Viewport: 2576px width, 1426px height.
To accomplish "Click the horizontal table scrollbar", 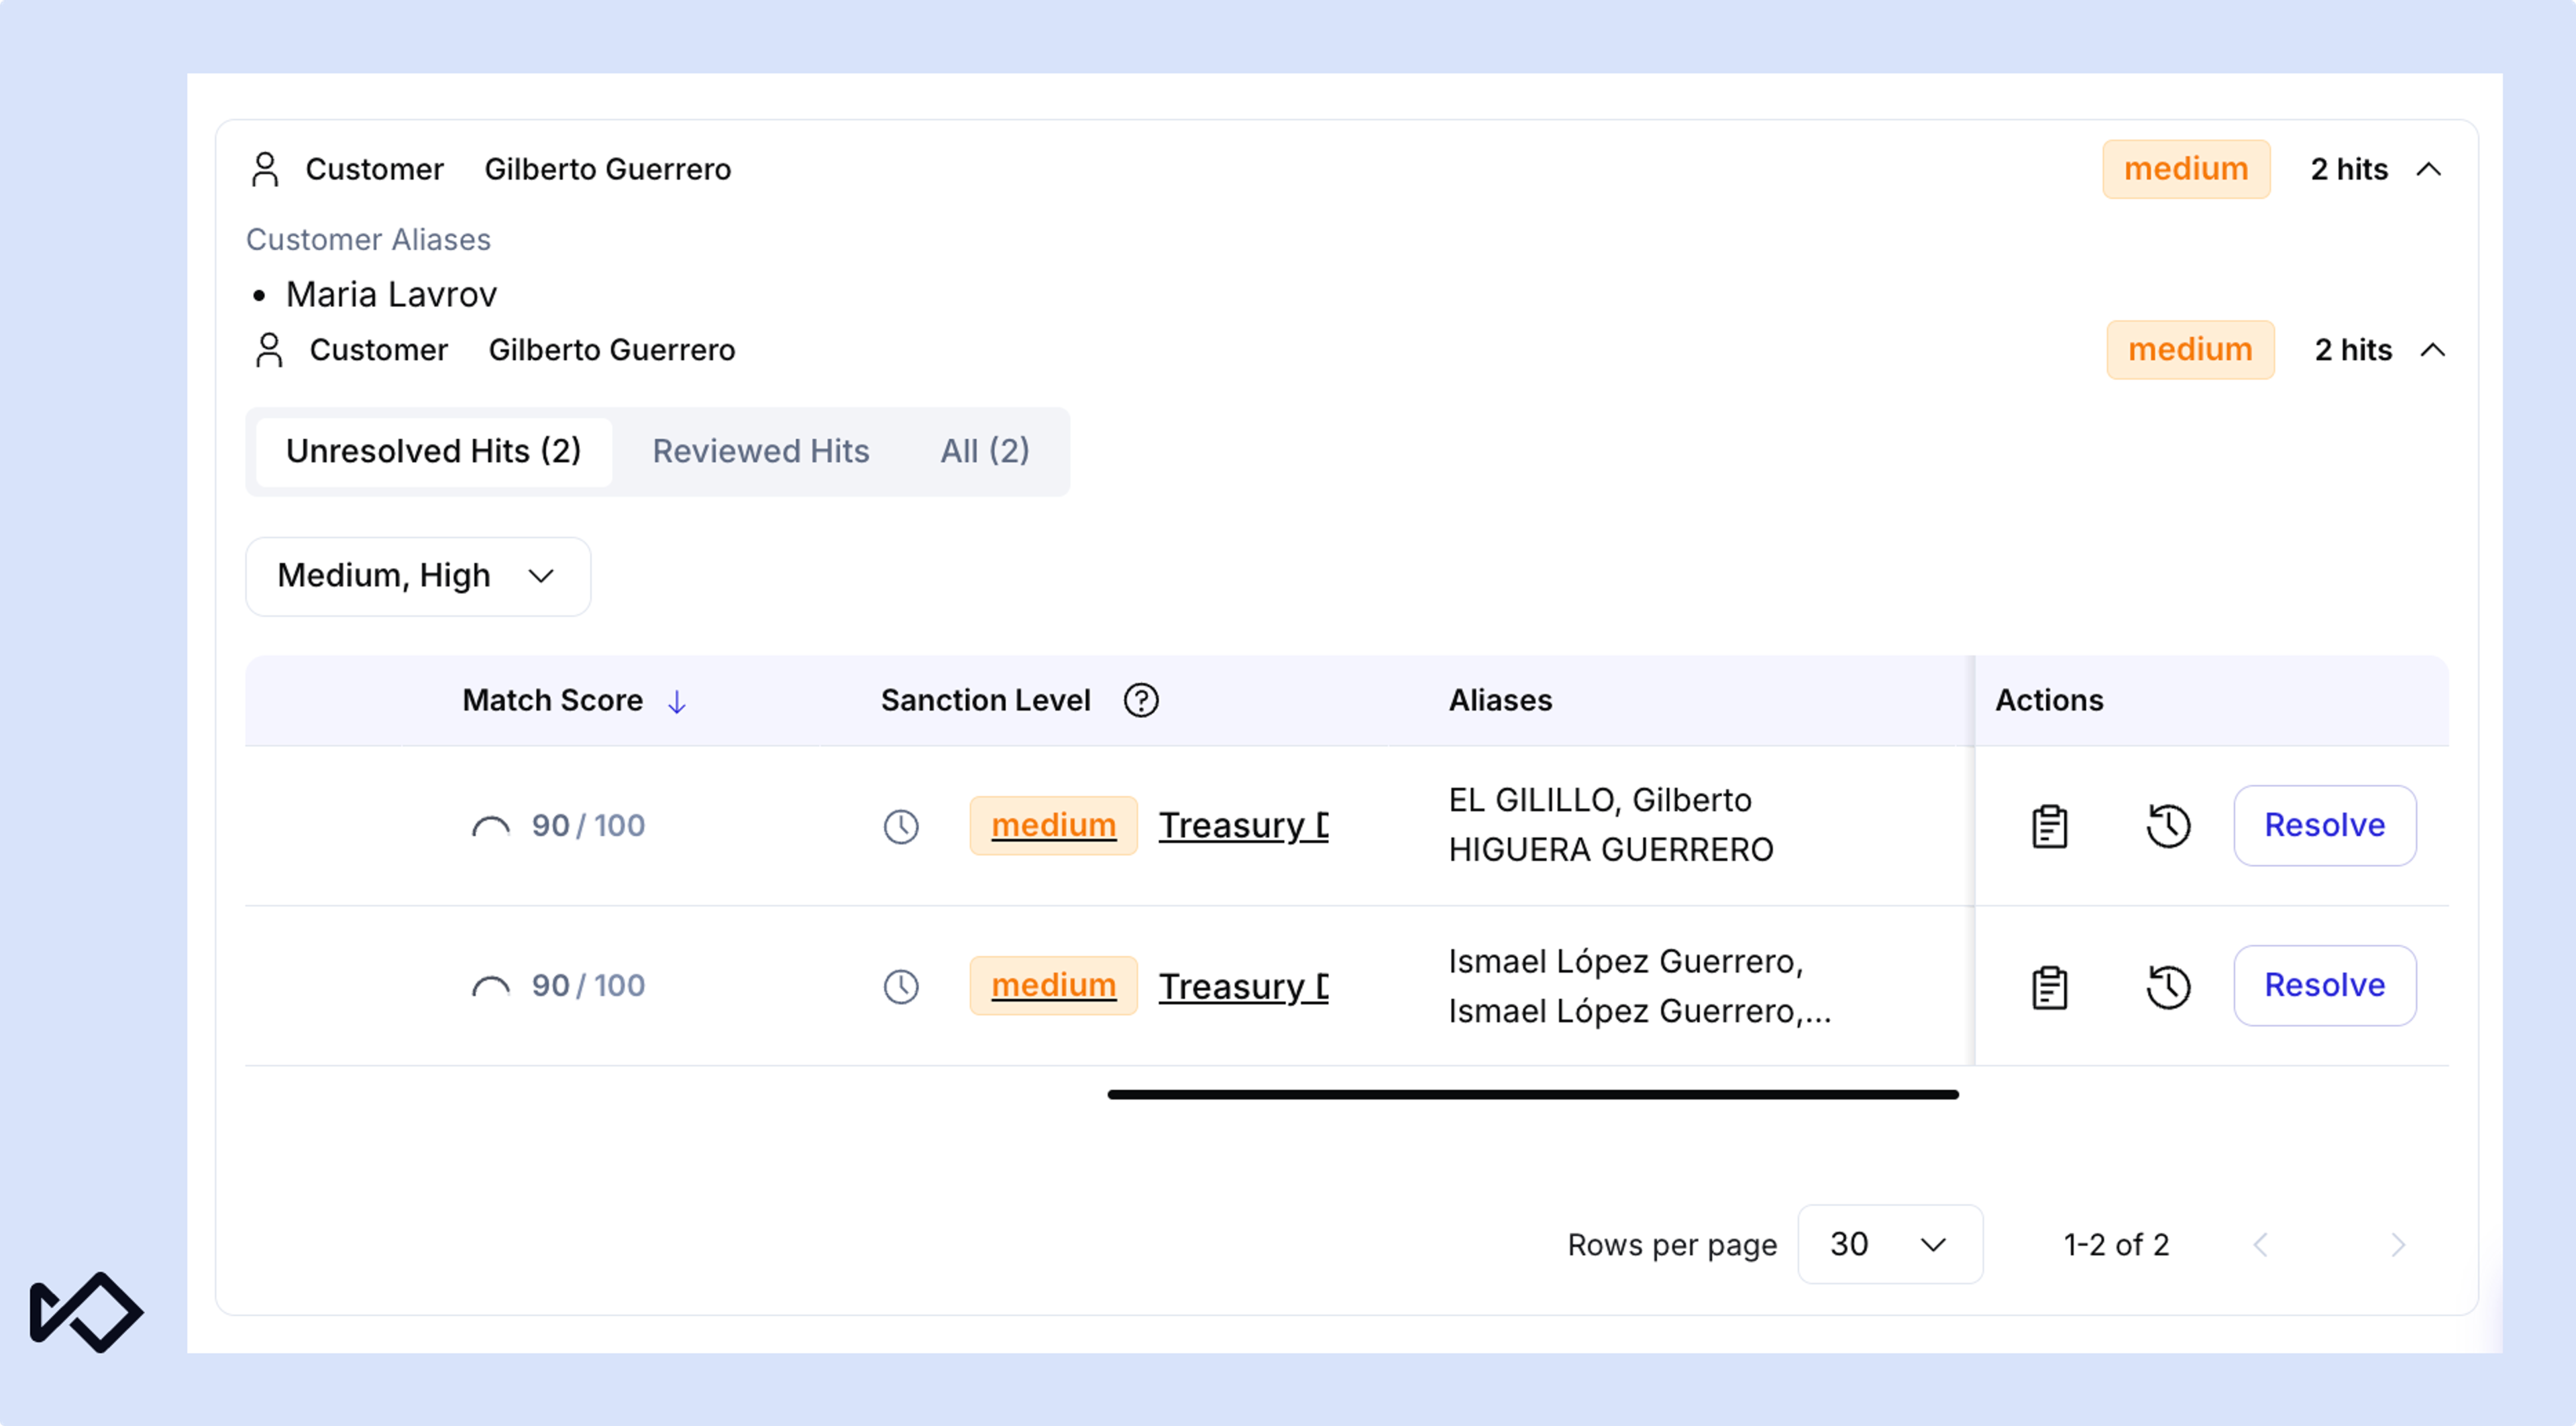I will coord(1533,1095).
